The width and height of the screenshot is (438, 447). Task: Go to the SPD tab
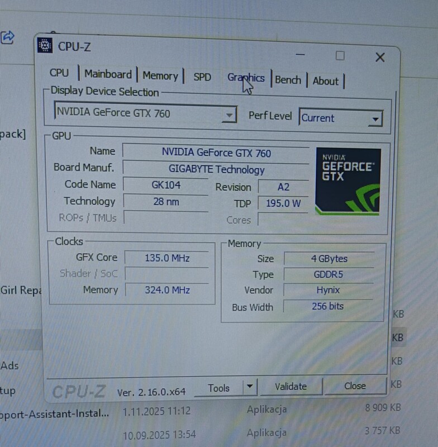pyautogui.click(x=202, y=77)
